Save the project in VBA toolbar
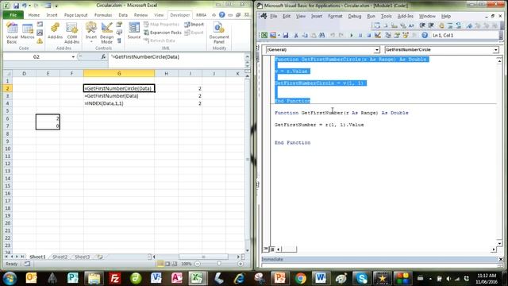The height and width of the screenshot is (286, 508). [x=286, y=35]
